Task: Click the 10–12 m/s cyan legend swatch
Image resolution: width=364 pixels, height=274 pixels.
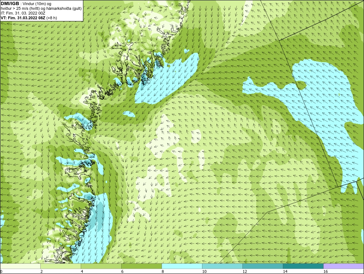Action: click(222, 266)
